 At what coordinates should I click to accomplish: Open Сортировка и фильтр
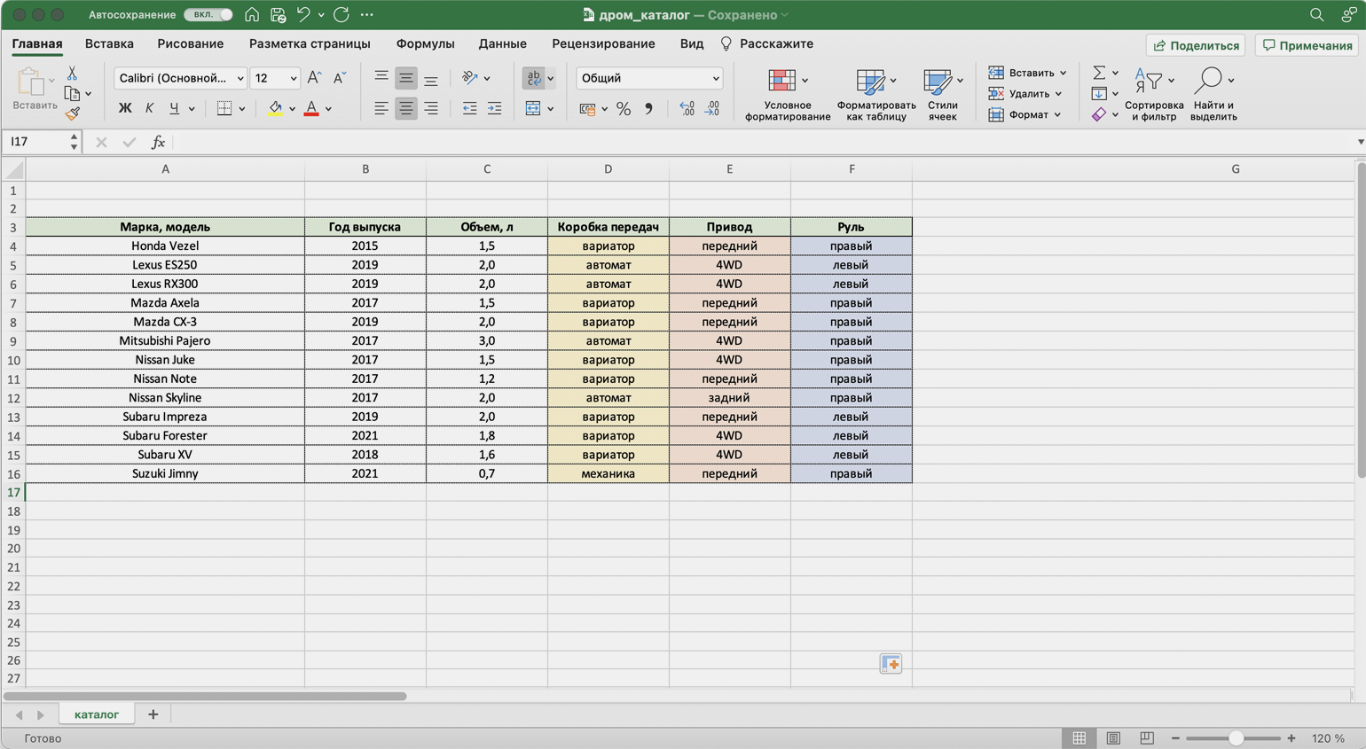1154,94
